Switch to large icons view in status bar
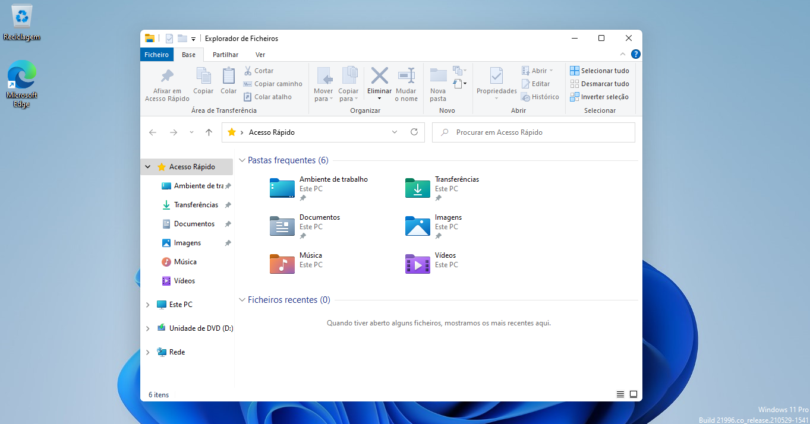This screenshot has height=424, width=810. pos(633,394)
